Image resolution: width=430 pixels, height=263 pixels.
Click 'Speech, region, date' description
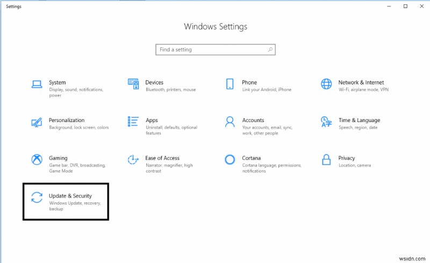[358, 127]
